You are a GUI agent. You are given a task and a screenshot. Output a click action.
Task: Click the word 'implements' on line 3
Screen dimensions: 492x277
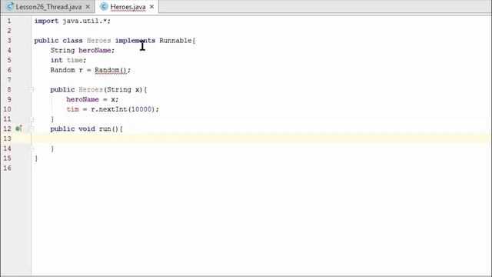coord(135,41)
